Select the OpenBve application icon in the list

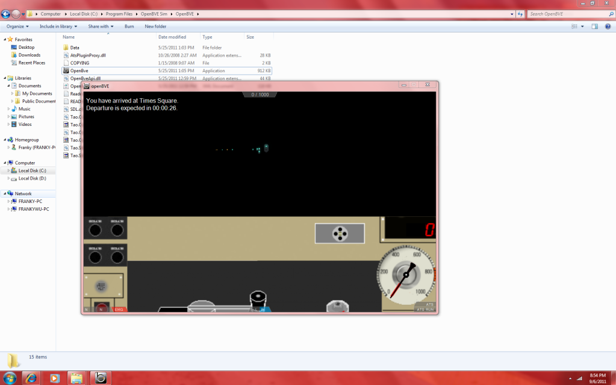coord(66,70)
